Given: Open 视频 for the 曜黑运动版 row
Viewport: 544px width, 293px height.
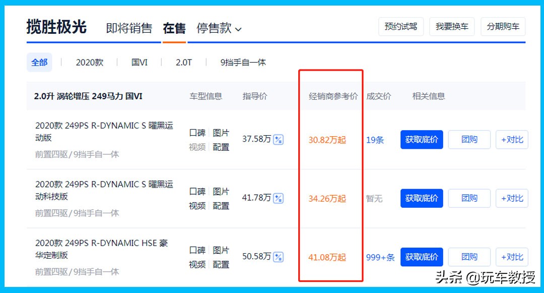Looking at the screenshot, I should pyautogui.click(x=197, y=147).
